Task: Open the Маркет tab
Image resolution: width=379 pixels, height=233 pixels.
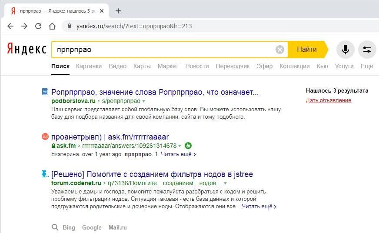Action: [x=168, y=66]
